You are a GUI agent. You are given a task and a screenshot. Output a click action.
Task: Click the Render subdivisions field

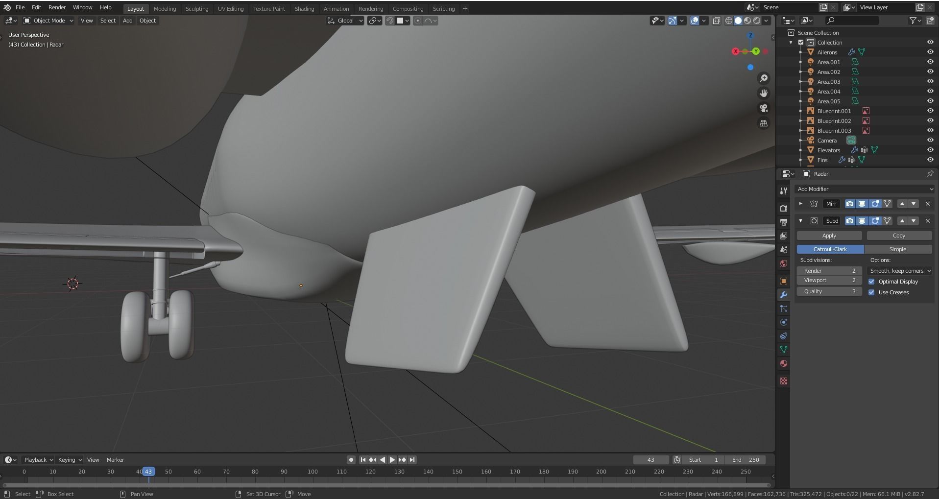pyautogui.click(x=829, y=271)
